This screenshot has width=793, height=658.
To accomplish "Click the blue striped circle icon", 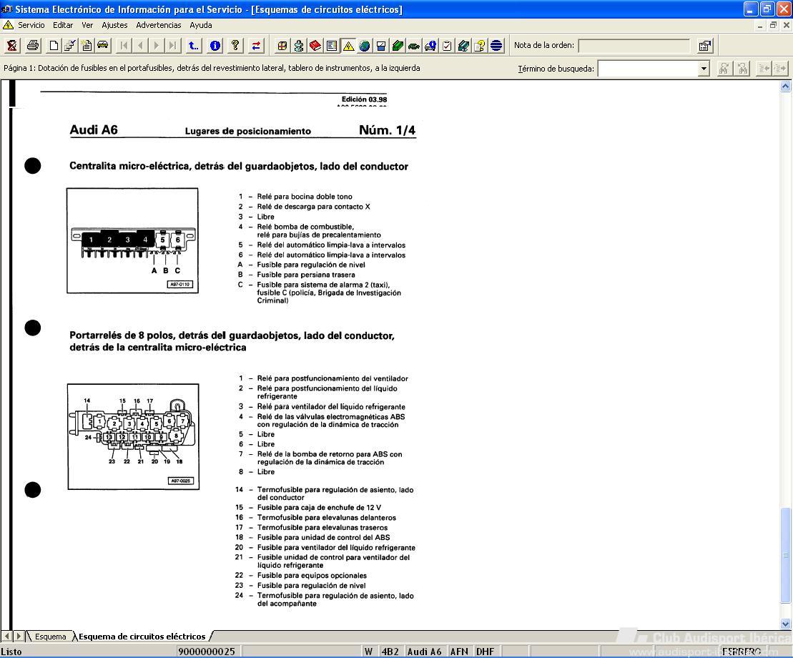I will tap(496, 46).
